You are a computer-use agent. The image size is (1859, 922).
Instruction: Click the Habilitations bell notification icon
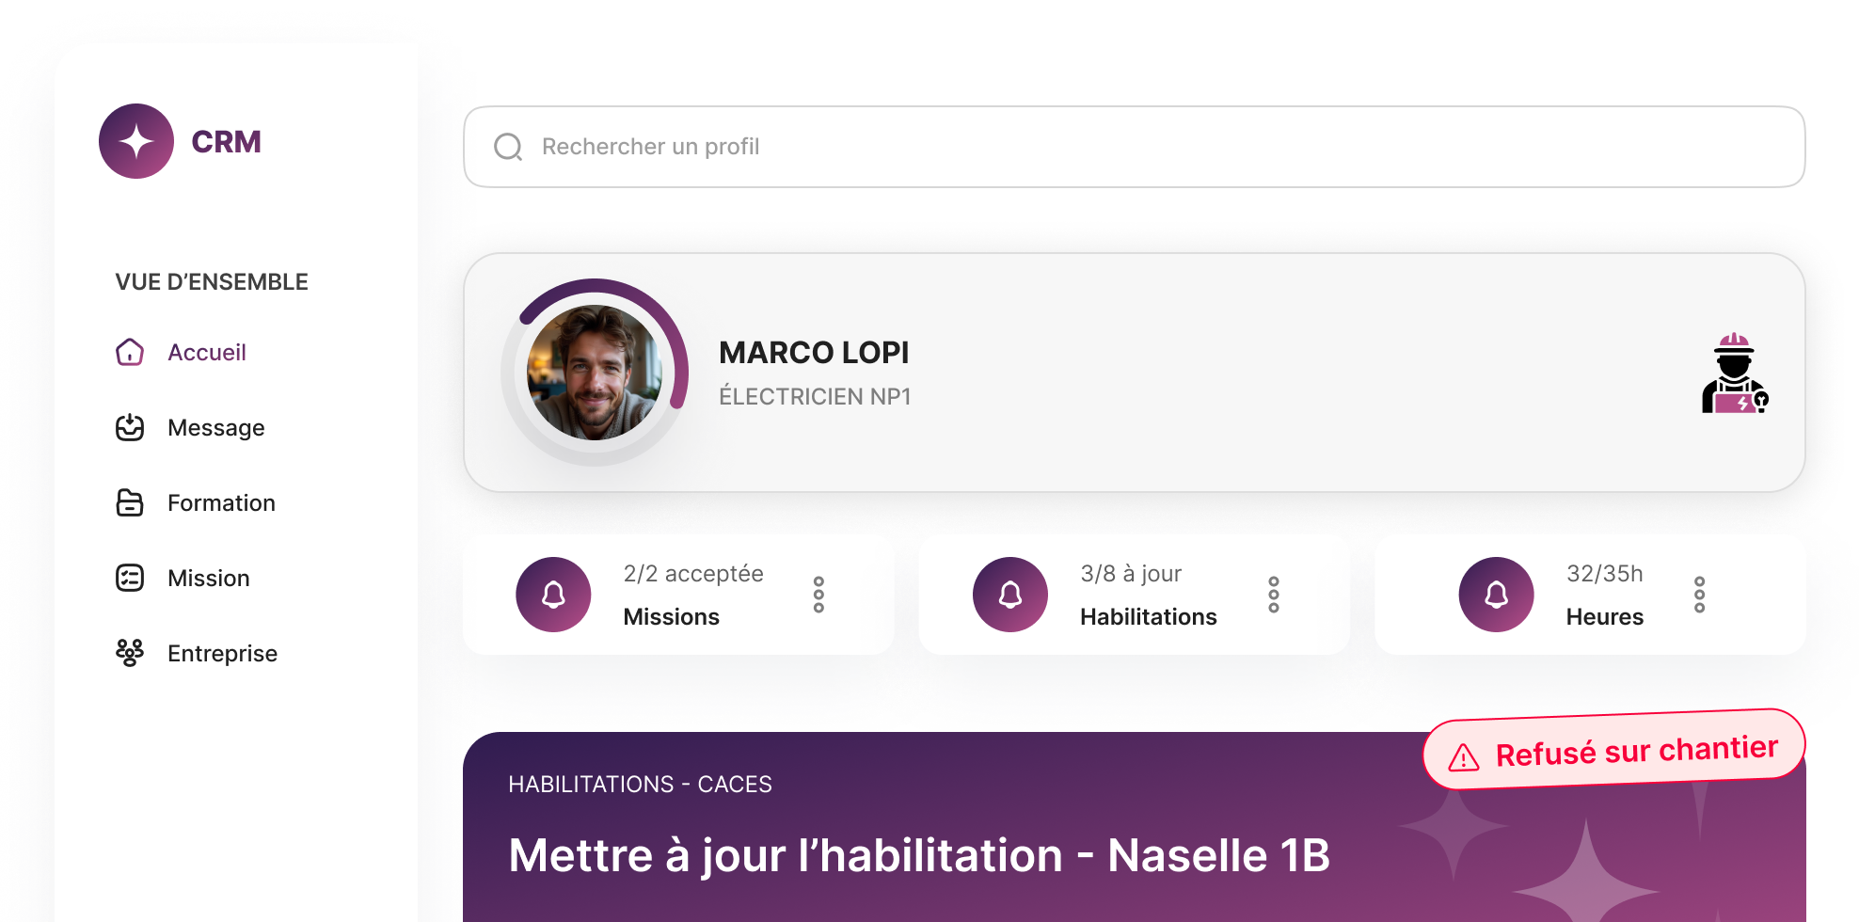1010,595
